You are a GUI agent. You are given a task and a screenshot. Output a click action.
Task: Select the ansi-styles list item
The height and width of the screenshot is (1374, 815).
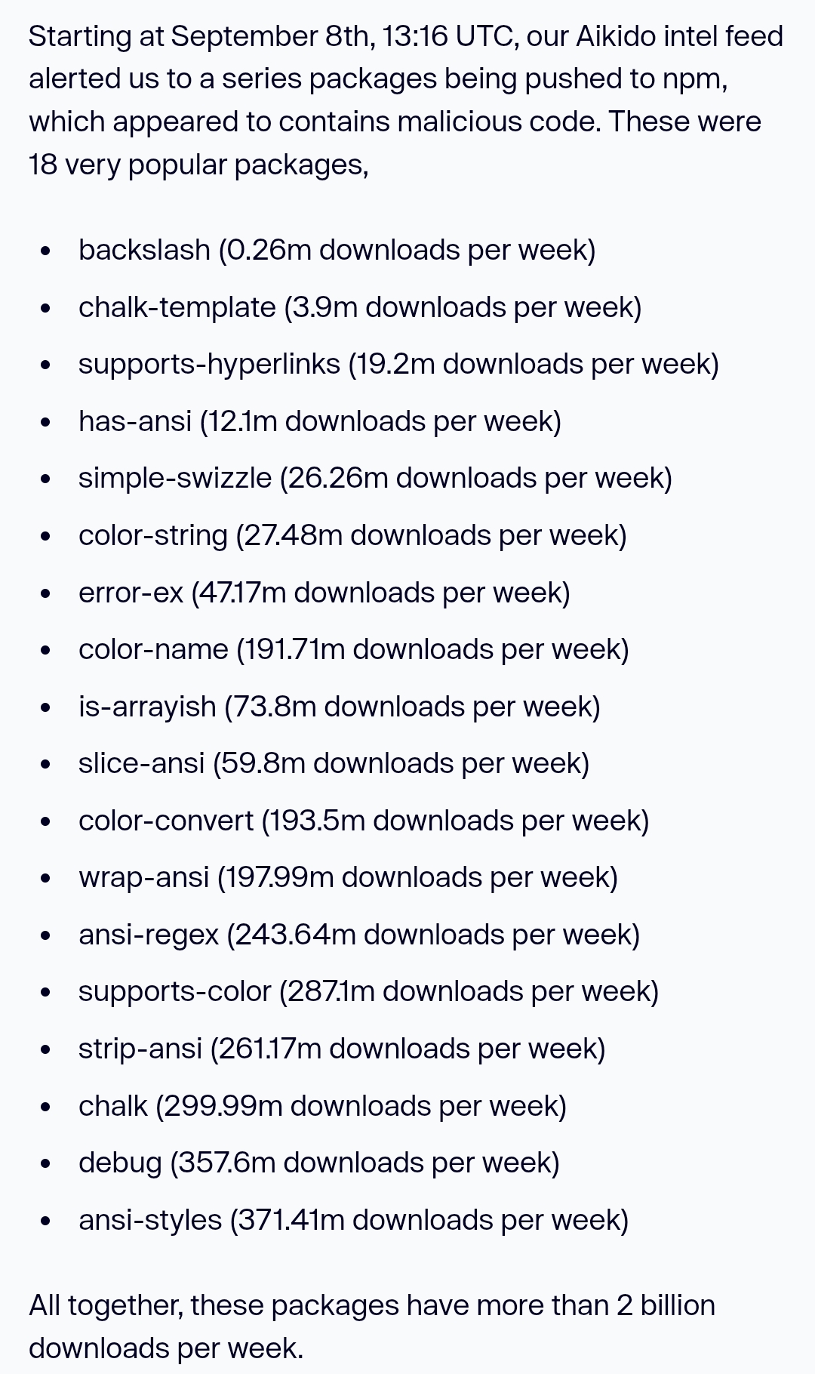click(354, 1220)
